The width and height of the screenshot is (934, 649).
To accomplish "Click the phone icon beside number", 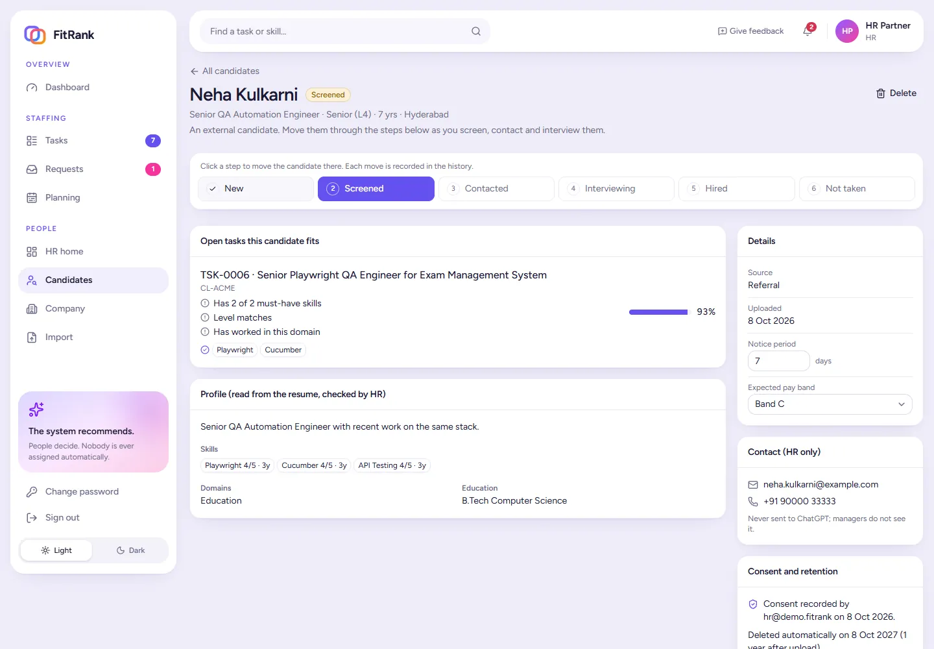I will pyautogui.click(x=753, y=502).
